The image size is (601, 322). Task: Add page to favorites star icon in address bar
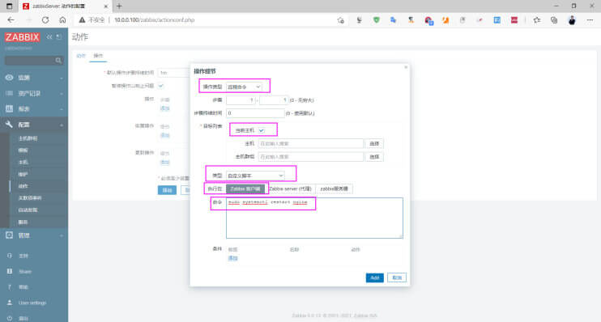tap(341, 20)
